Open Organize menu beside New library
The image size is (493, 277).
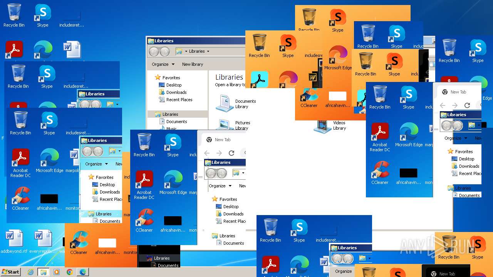click(163, 64)
